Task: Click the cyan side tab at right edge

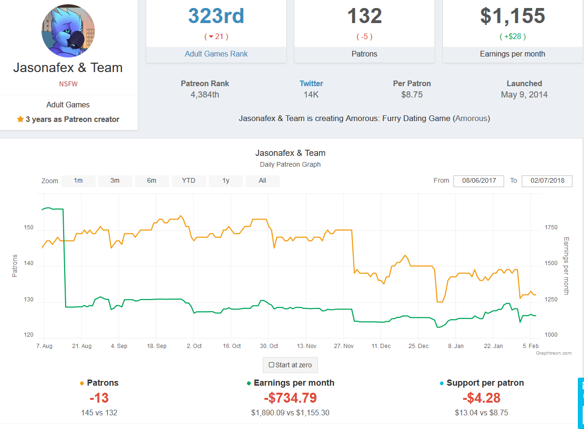Action: click(x=581, y=403)
